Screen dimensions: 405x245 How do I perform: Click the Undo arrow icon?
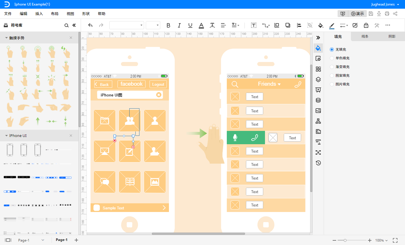(x=90, y=25)
